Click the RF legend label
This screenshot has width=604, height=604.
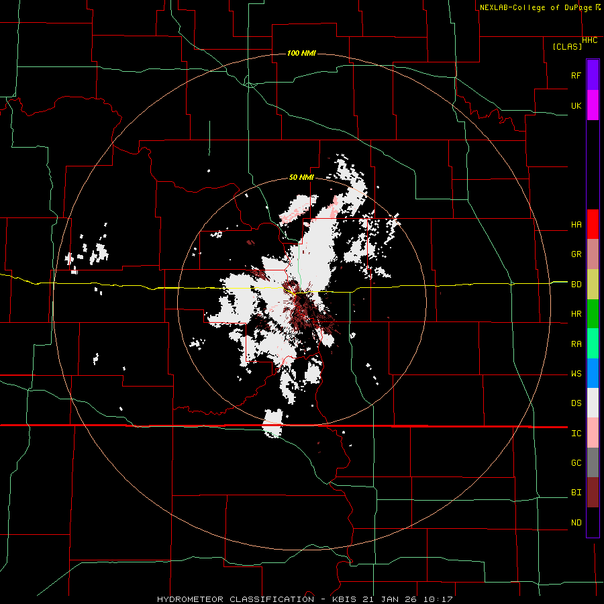pos(576,75)
